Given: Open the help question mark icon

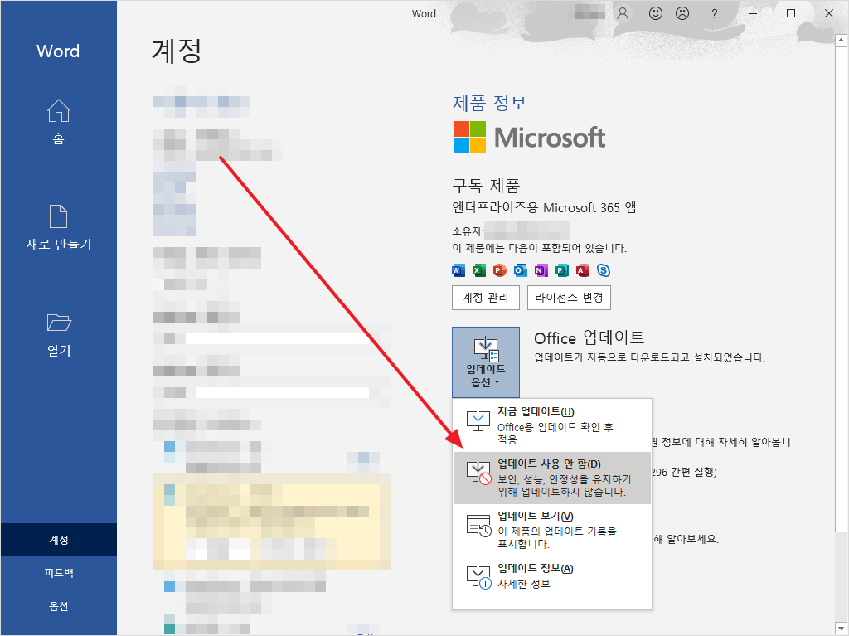Looking at the screenshot, I should tap(714, 13).
